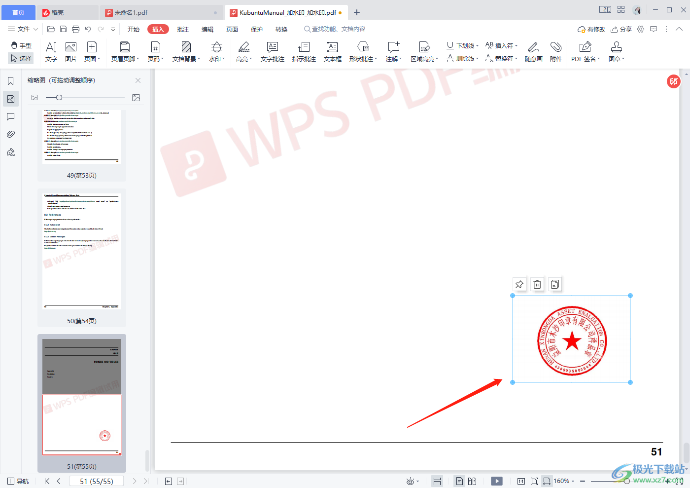This screenshot has width=690, height=488.
Task: Insert a text box (文本框)
Action: pos(333,52)
